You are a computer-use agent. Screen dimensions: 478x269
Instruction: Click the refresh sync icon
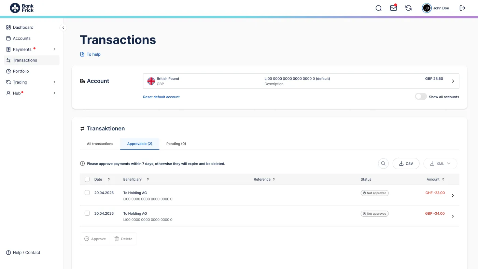(x=408, y=8)
